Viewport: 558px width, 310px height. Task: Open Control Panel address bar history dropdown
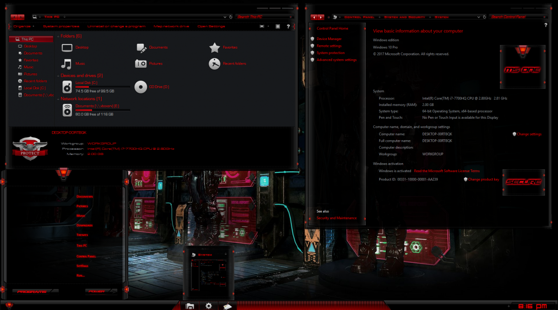[479, 17]
